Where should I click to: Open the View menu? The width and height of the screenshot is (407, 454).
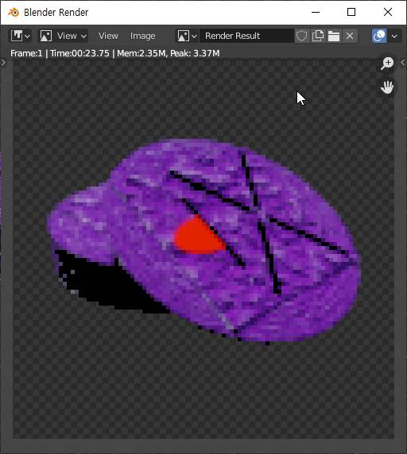(x=108, y=36)
